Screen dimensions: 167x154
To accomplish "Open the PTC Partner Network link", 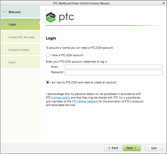I will pos(85,101).
